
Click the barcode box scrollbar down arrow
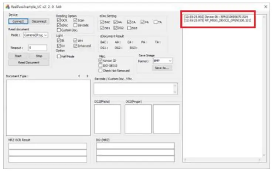pyautogui.click(x=175, y=92)
